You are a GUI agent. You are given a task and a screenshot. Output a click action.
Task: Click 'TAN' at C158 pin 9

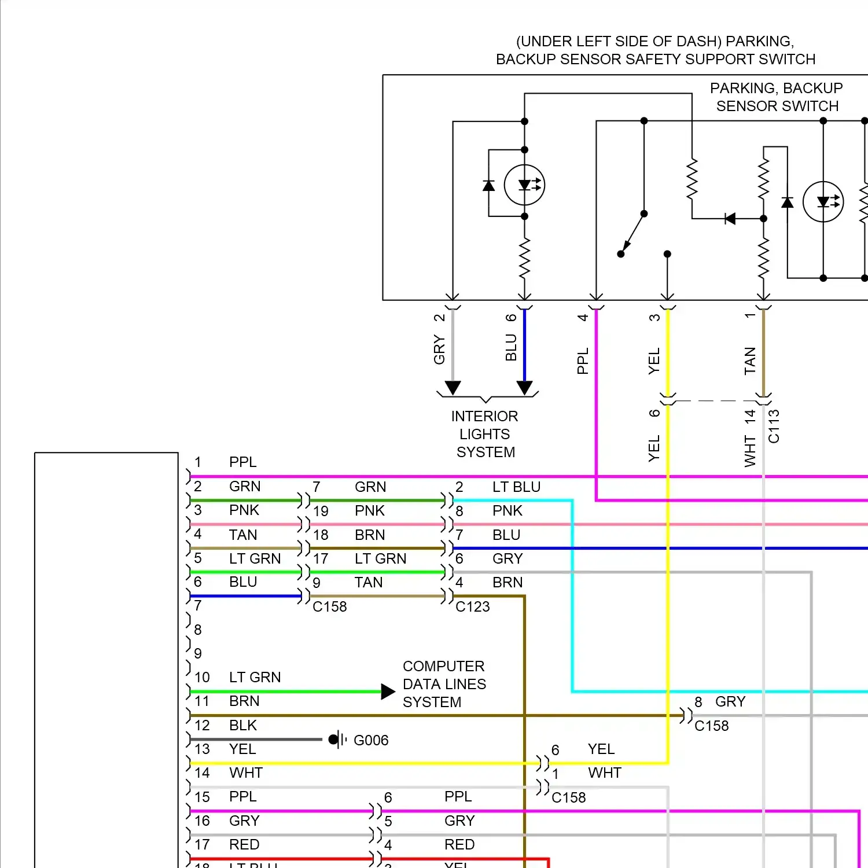coord(369,583)
